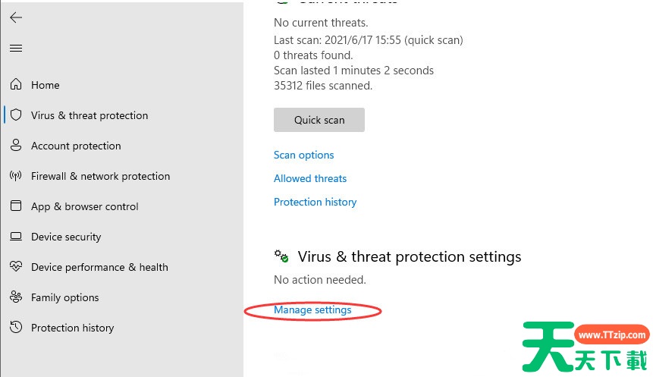Viewport: 653px width, 377px height.
Task: Go to Firewall & network protection
Action: [x=100, y=176]
